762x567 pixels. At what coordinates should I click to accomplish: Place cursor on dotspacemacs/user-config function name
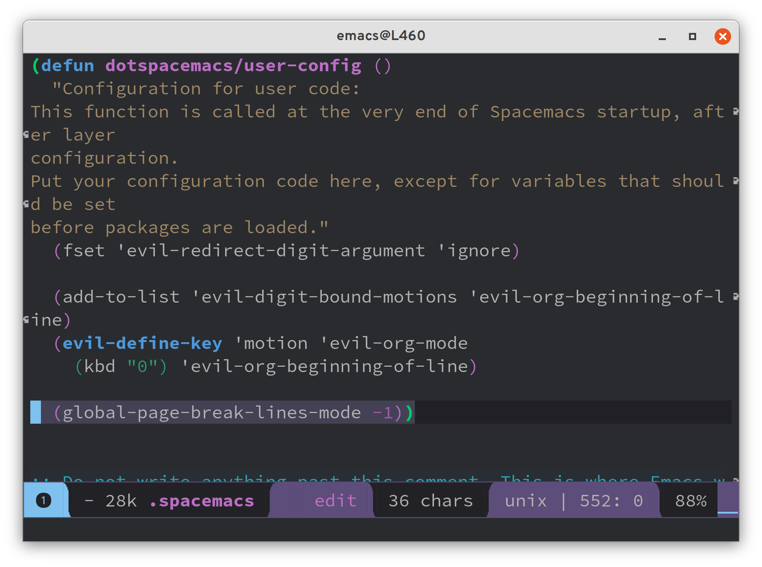pyautogui.click(x=233, y=65)
